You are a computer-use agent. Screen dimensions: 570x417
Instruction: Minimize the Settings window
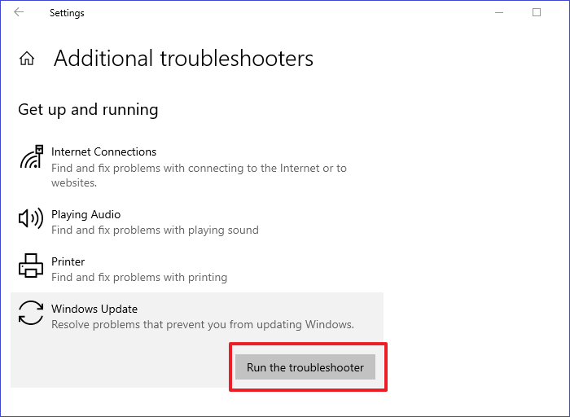point(498,13)
